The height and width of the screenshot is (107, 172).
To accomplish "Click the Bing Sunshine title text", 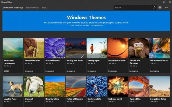I will tap(52, 99).
